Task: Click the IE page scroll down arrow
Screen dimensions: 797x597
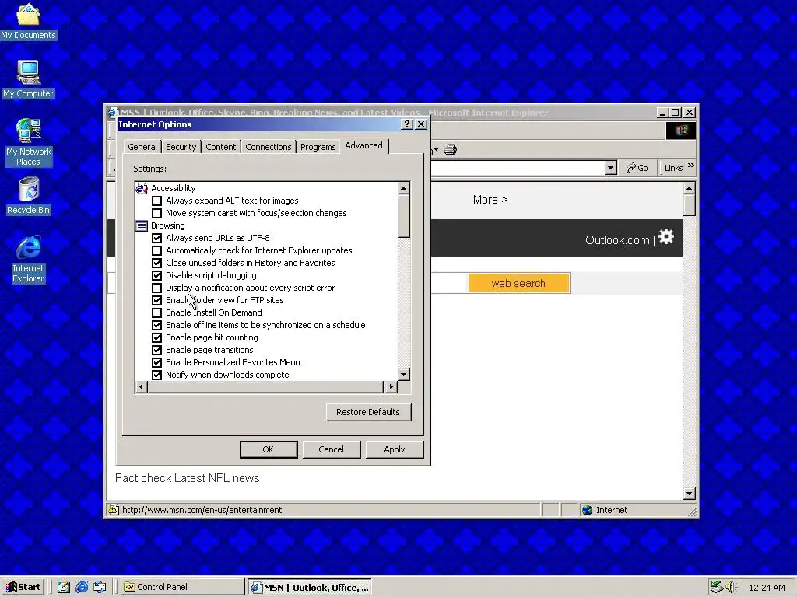Action: pos(690,494)
